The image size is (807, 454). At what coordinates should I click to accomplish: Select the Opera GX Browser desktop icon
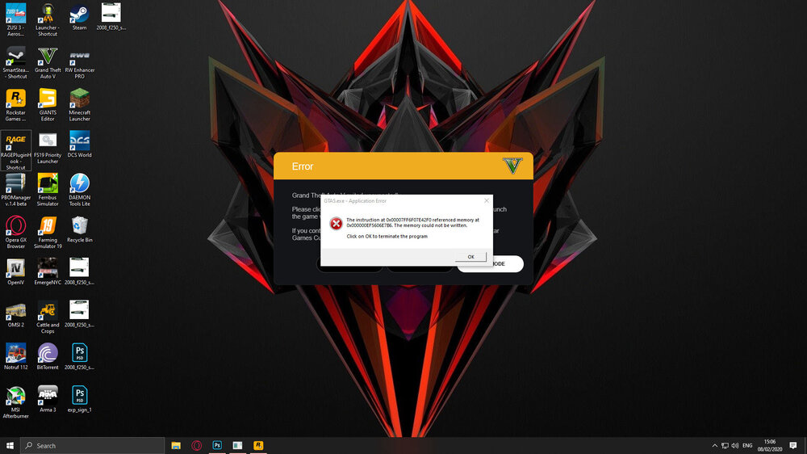point(15,233)
